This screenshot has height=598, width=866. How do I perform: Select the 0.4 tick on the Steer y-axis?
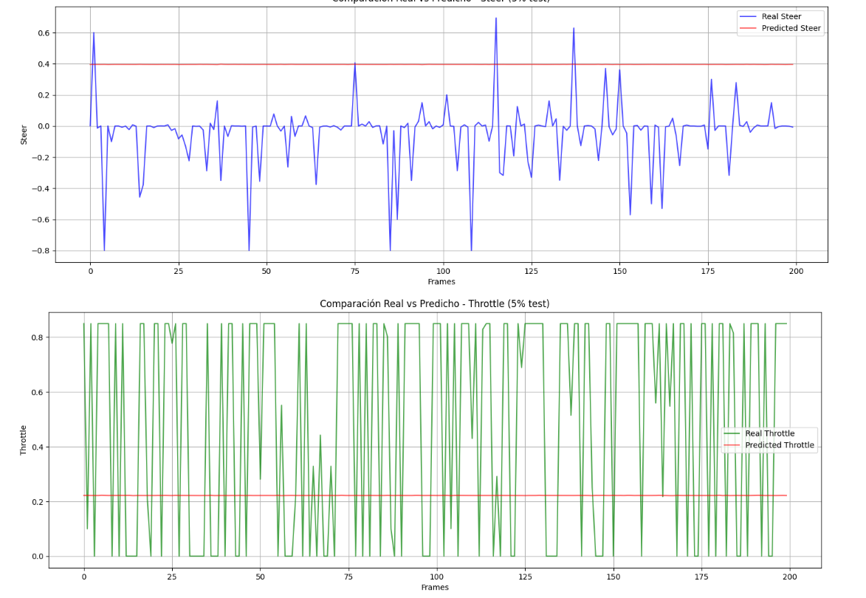click(x=44, y=64)
